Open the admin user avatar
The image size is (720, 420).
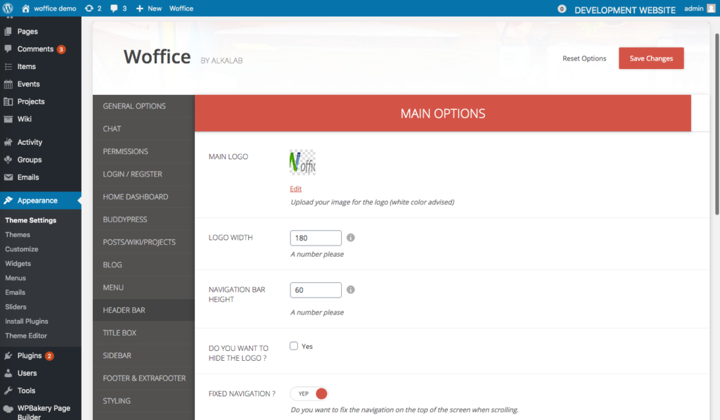[x=712, y=8]
